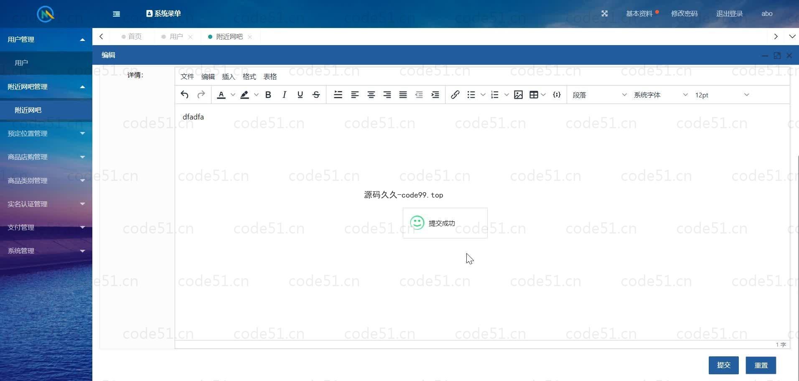Open the 12pt font size dropdown
The image size is (799, 381).
click(x=722, y=95)
